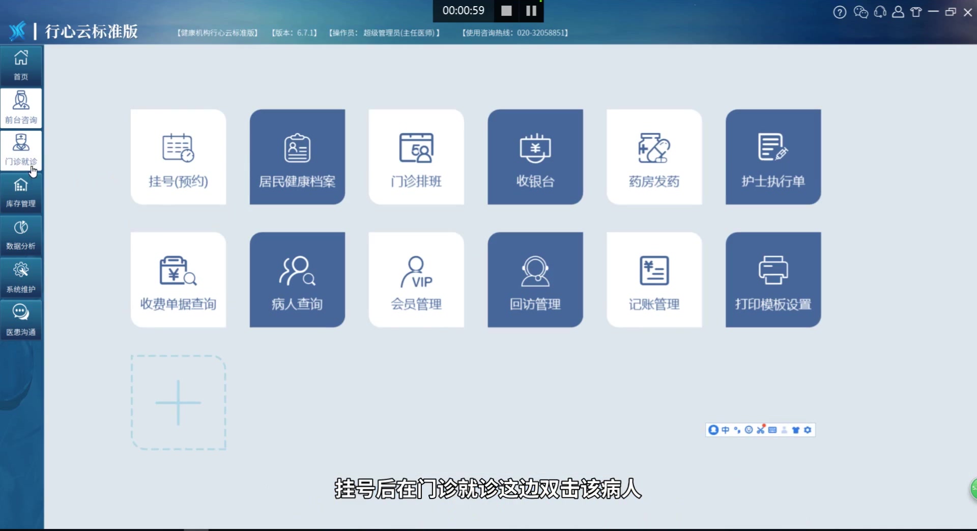Screen dimensions: 977x531
Task: Click the recording timer 00:00:59
Action: (463, 11)
